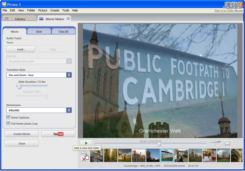245x171 pixels.
Task: Open the Picture menu
Action: pyautogui.click(x=43, y=10)
